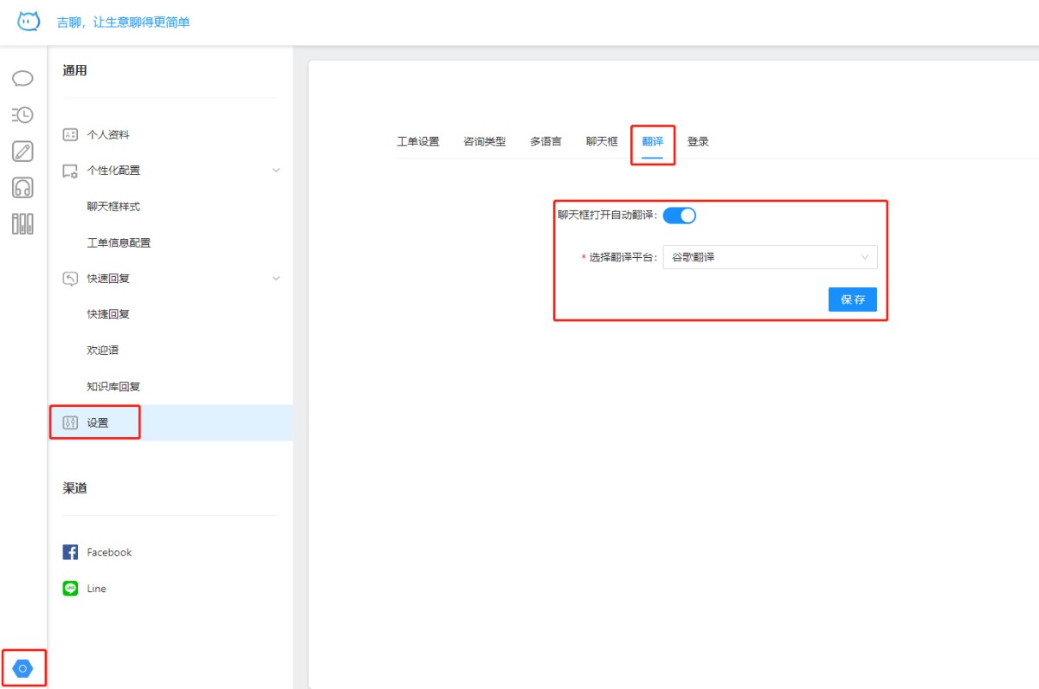The image size is (1039, 689).
Task: Open the Line channel
Action: point(85,589)
